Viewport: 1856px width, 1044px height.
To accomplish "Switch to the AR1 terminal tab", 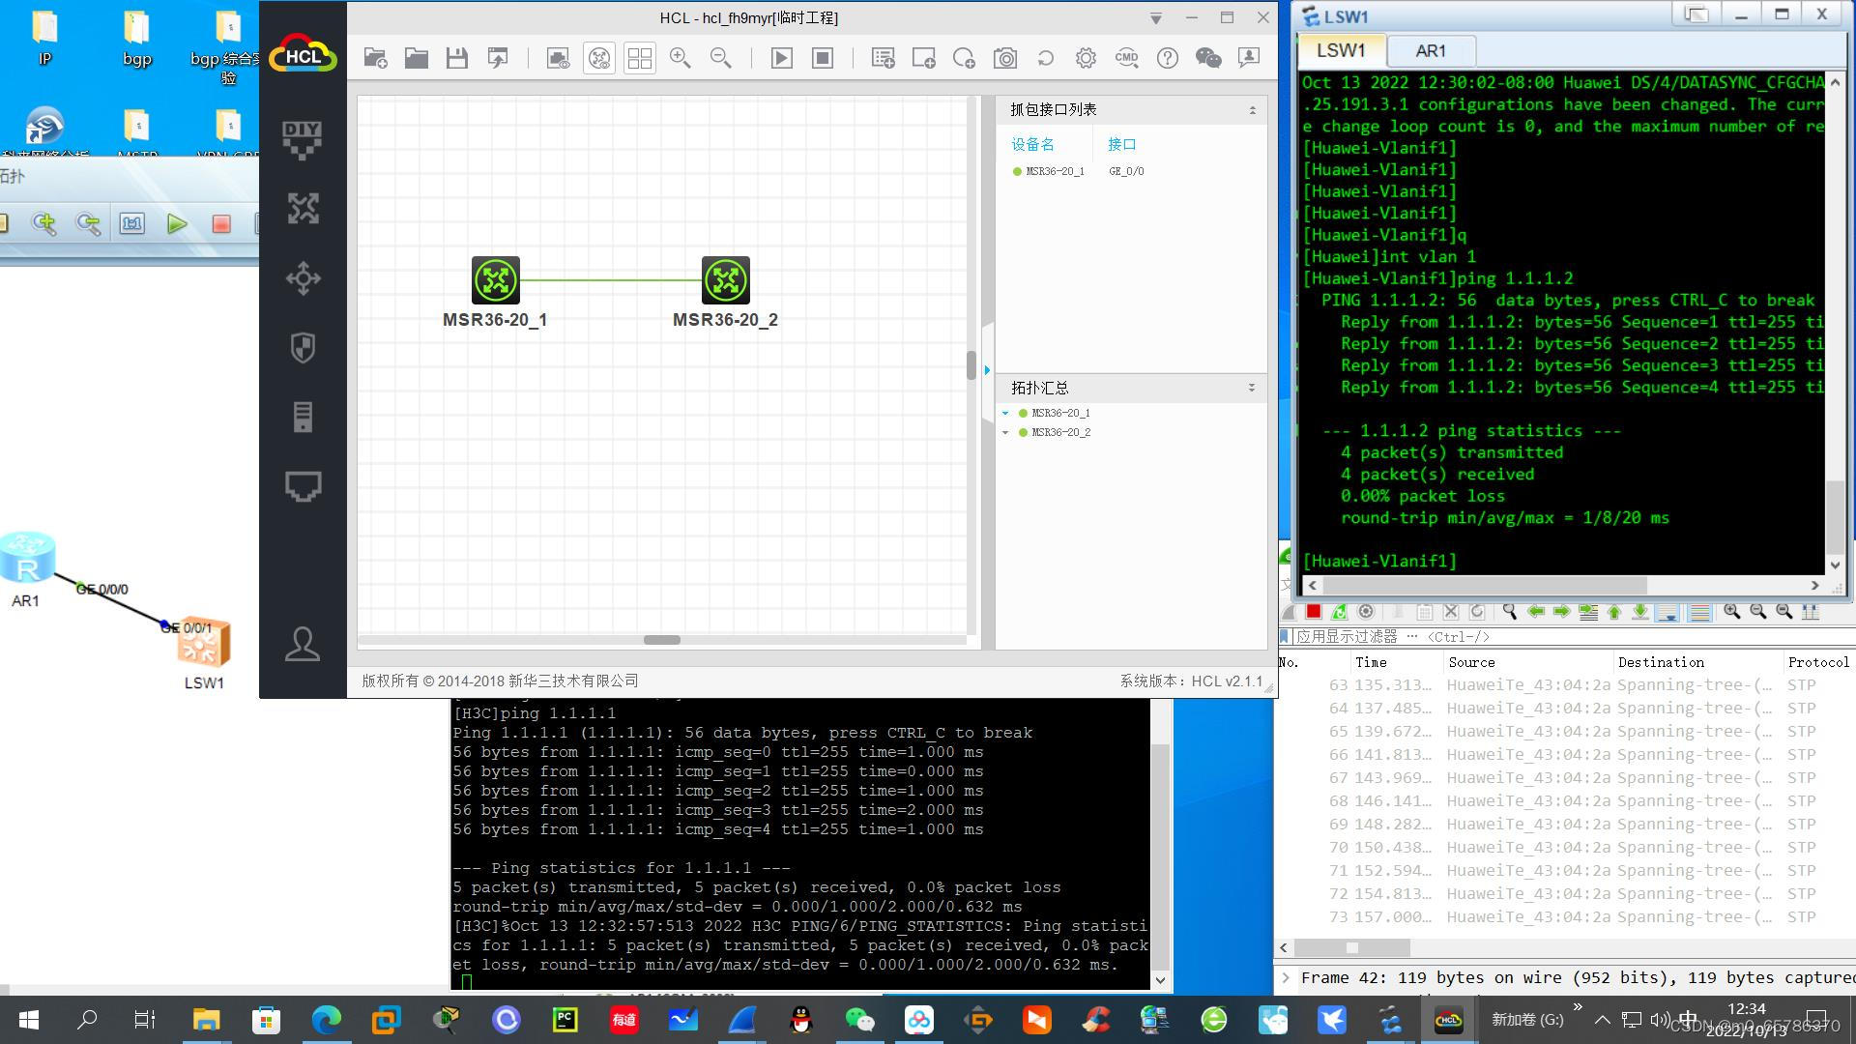I will tap(1430, 51).
